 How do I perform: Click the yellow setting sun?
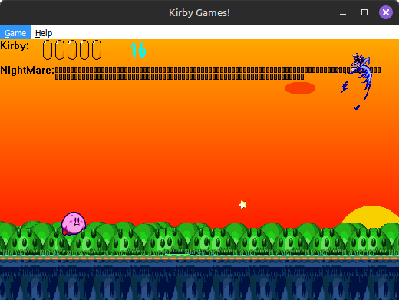coord(371,217)
